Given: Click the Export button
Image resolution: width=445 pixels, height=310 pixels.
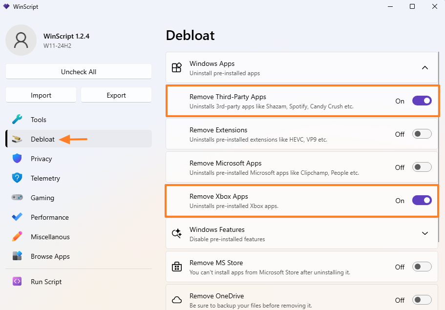Looking at the screenshot, I should pyautogui.click(x=116, y=95).
